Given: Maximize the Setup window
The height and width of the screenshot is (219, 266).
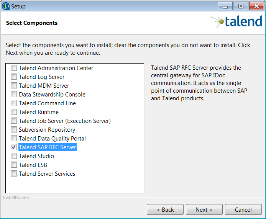Looking at the screenshot, I should point(241,6).
